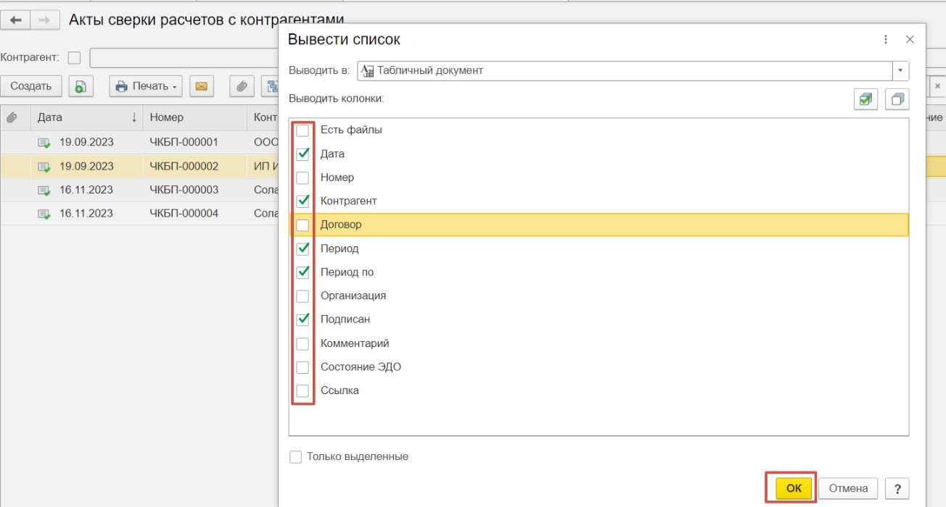The height and width of the screenshot is (507, 946).
Task: Select the Период по row label
Action: pyautogui.click(x=347, y=272)
